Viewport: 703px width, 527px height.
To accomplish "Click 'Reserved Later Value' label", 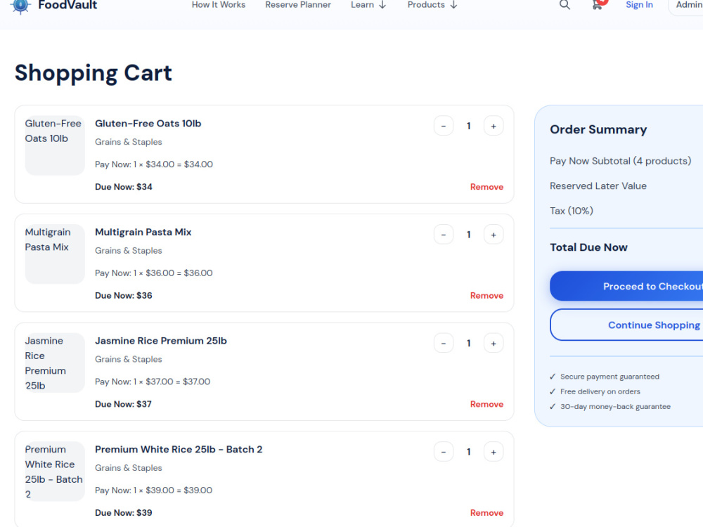I will point(598,186).
